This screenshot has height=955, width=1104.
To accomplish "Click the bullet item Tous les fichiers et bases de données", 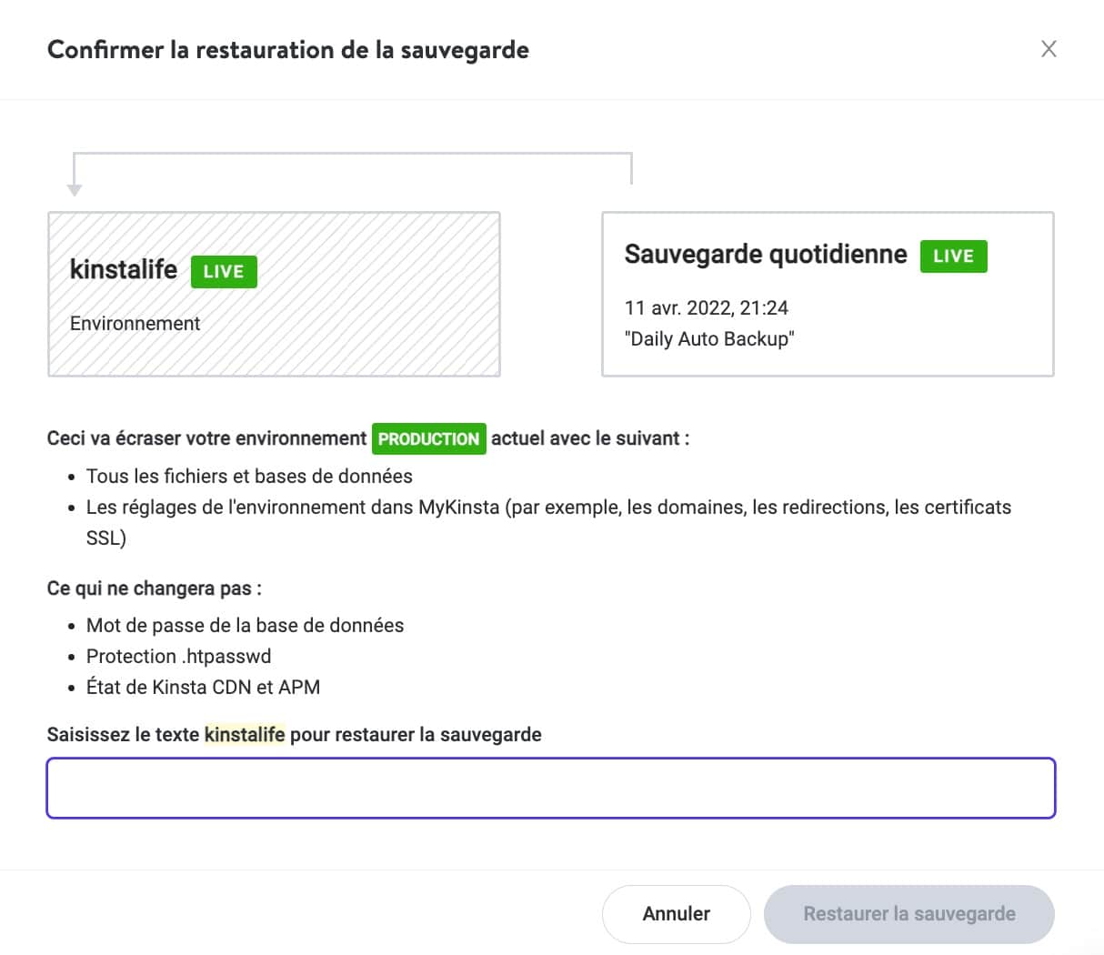I will coord(248,476).
